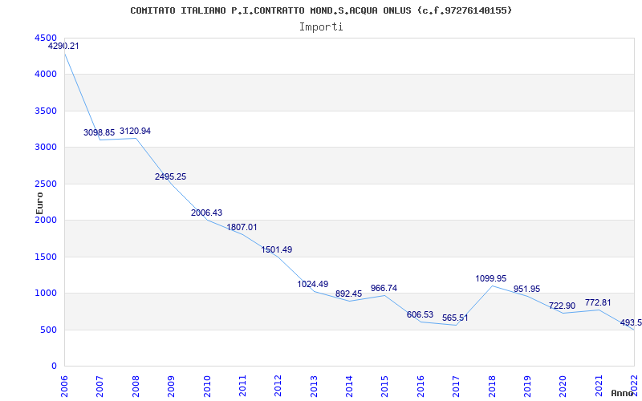
Task: Click the 2006.43 data label
Action: (x=206, y=213)
